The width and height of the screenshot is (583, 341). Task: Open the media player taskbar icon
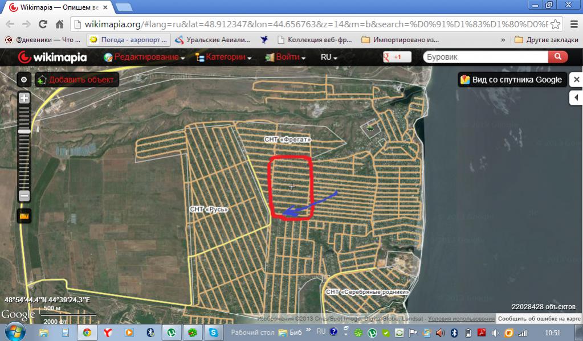coord(129,332)
